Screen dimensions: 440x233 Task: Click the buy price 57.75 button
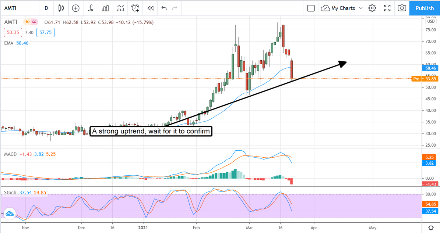click(x=45, y=32)
